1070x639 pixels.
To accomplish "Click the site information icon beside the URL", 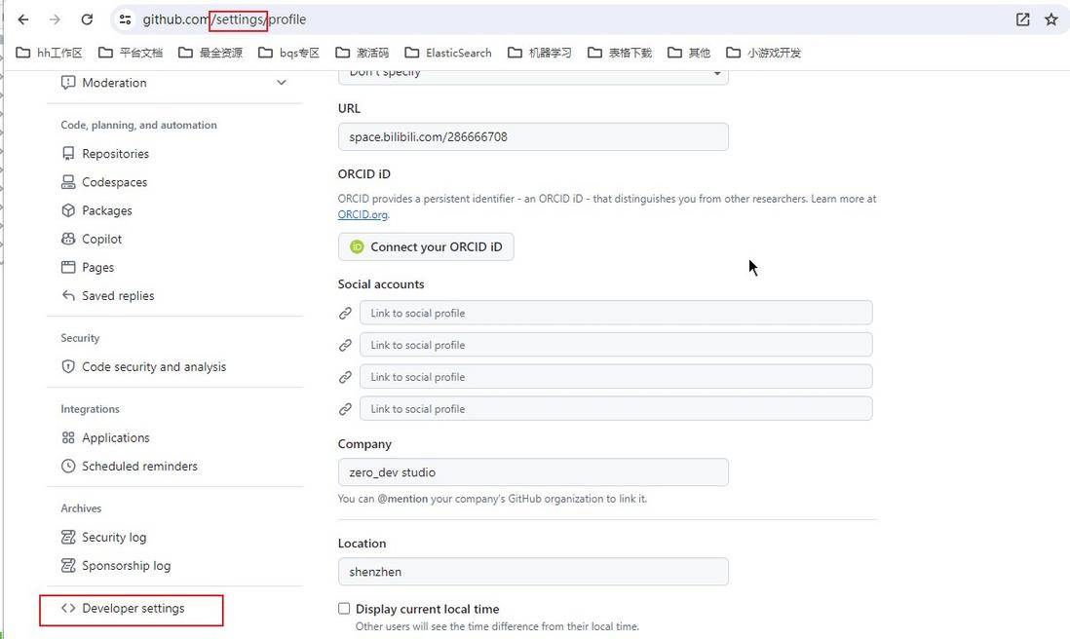I will [x=125, y=19].
